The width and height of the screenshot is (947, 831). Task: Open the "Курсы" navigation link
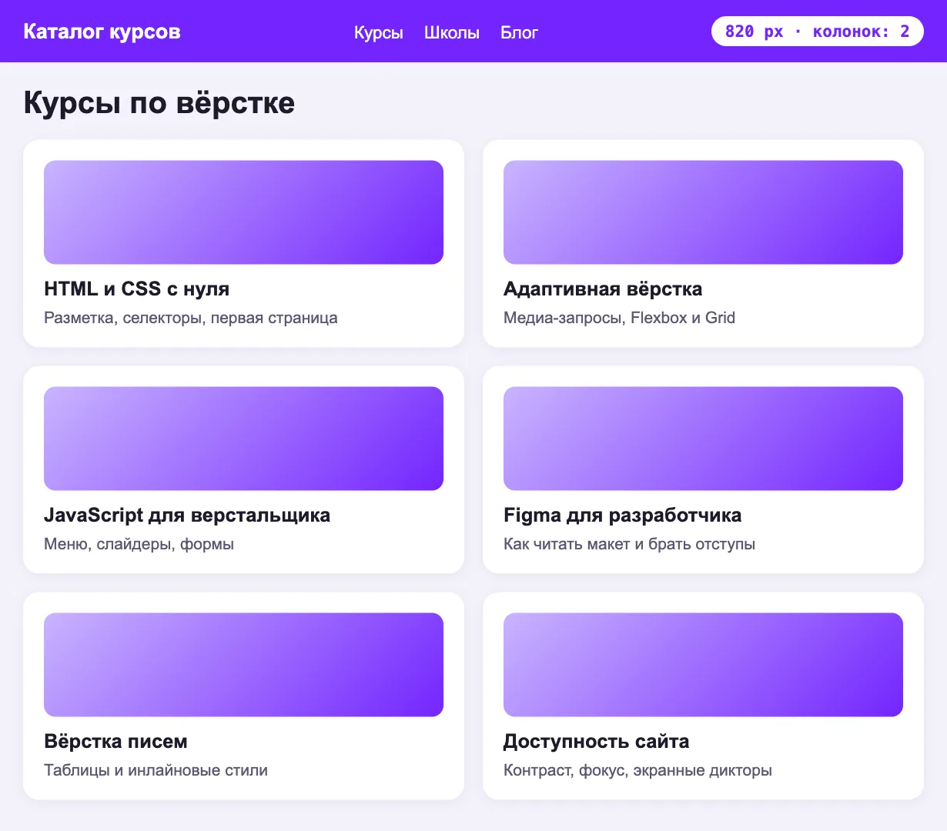pos(378,32)
